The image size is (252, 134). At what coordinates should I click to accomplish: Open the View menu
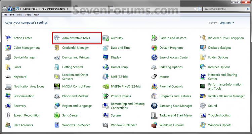point(19,15)
